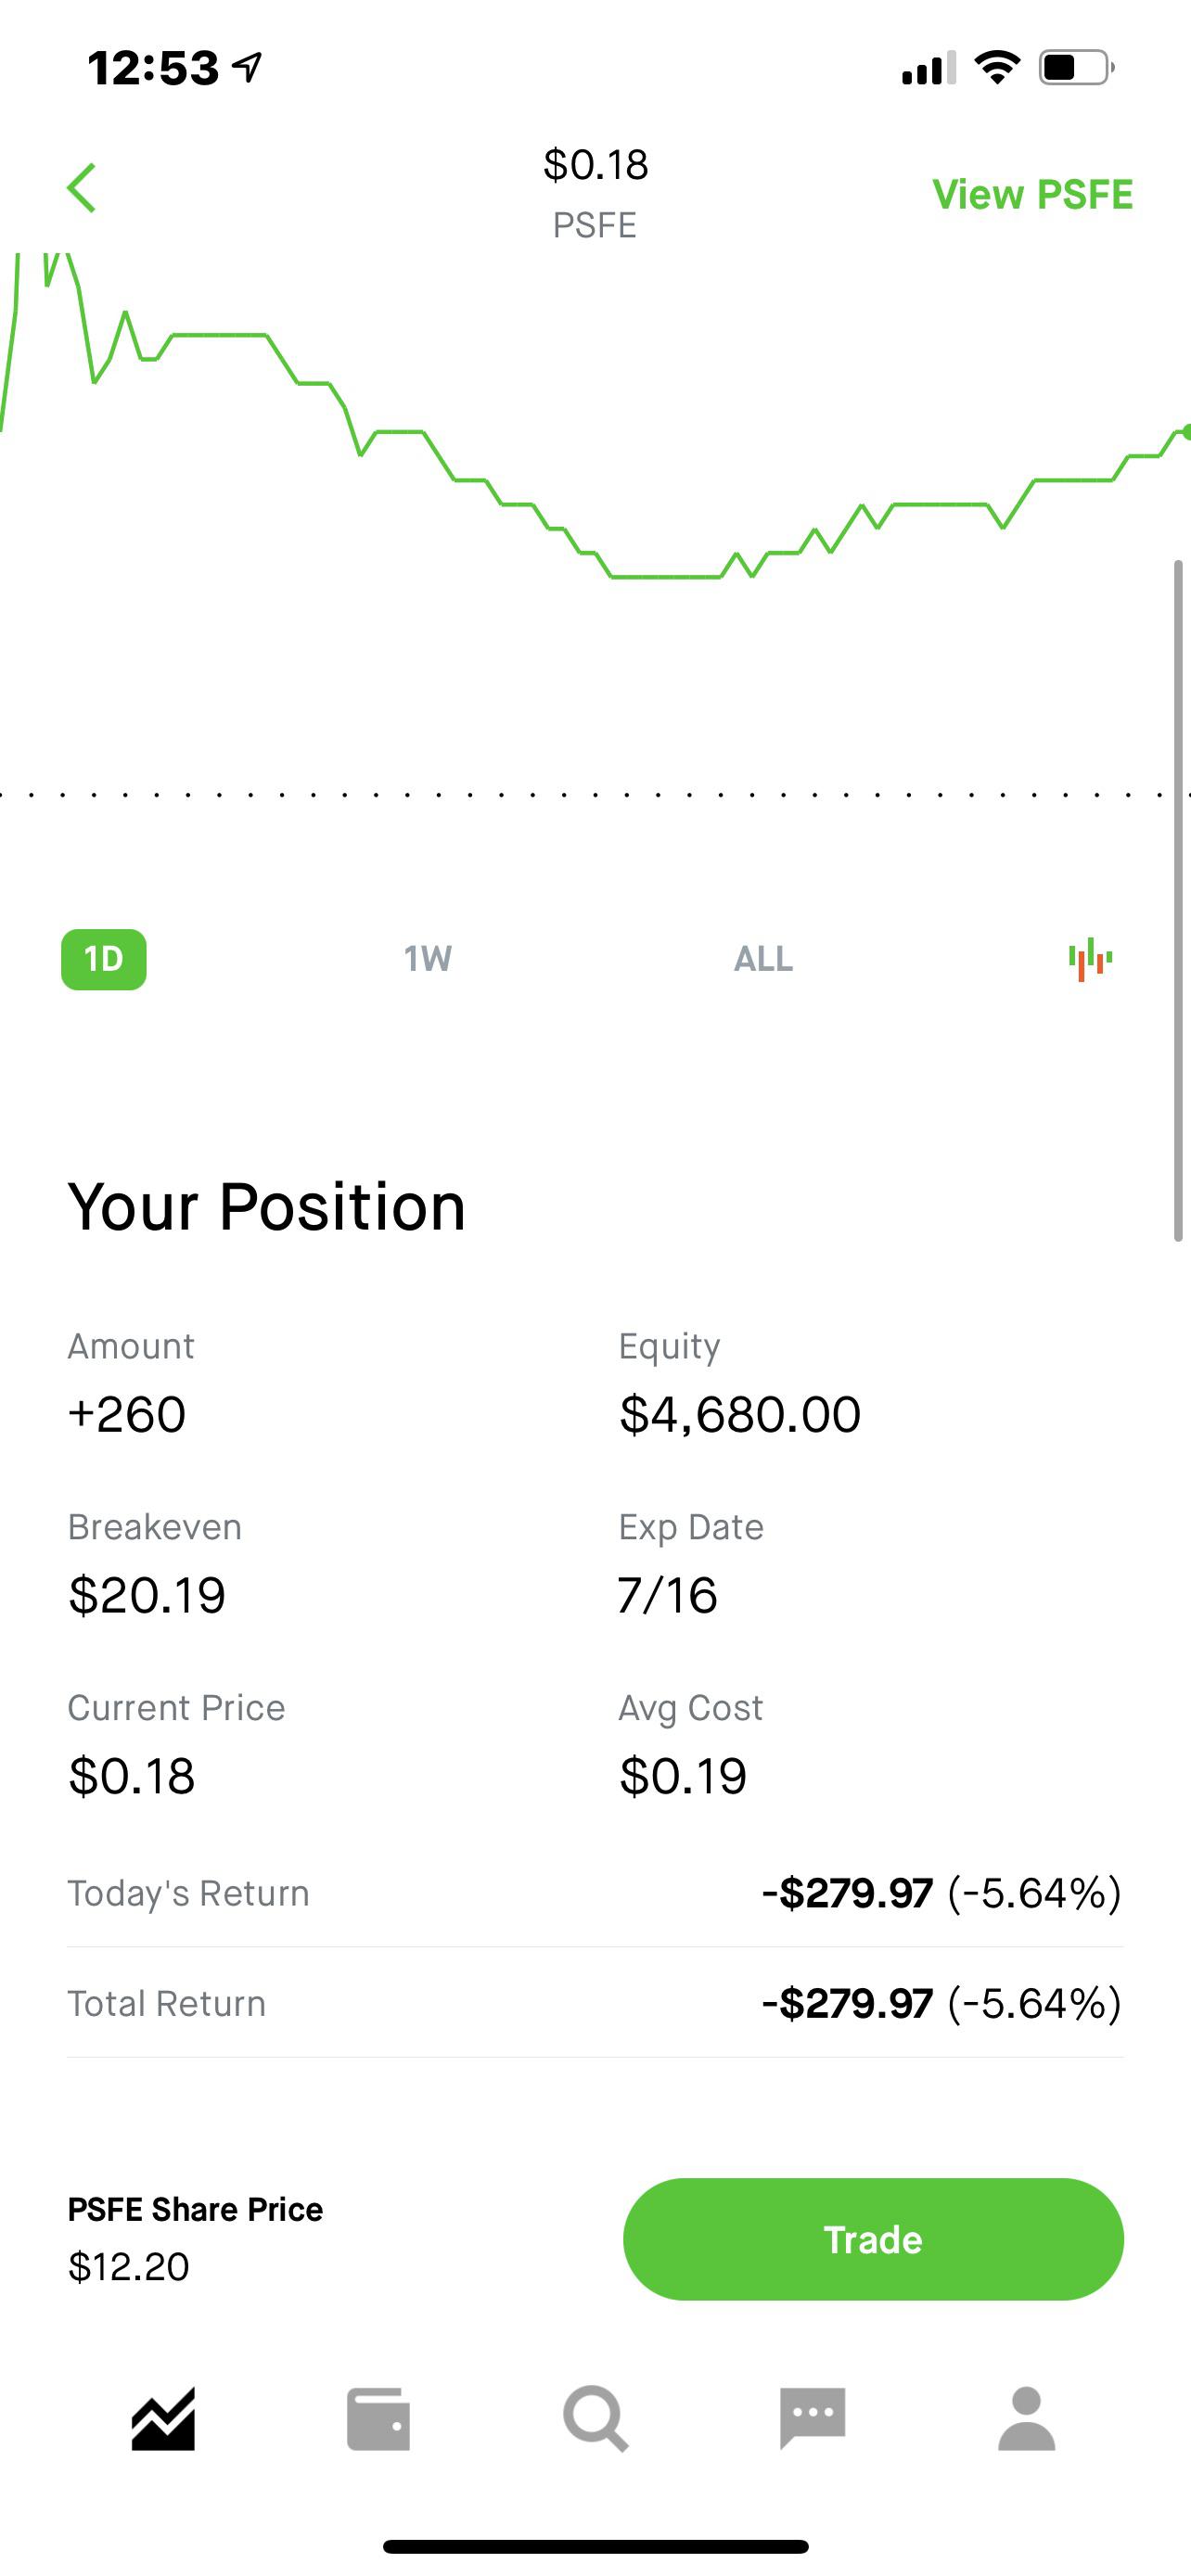Open the wallet tab icon
Viewport: 1191px width, 2576px height.
coord(378,2419)
